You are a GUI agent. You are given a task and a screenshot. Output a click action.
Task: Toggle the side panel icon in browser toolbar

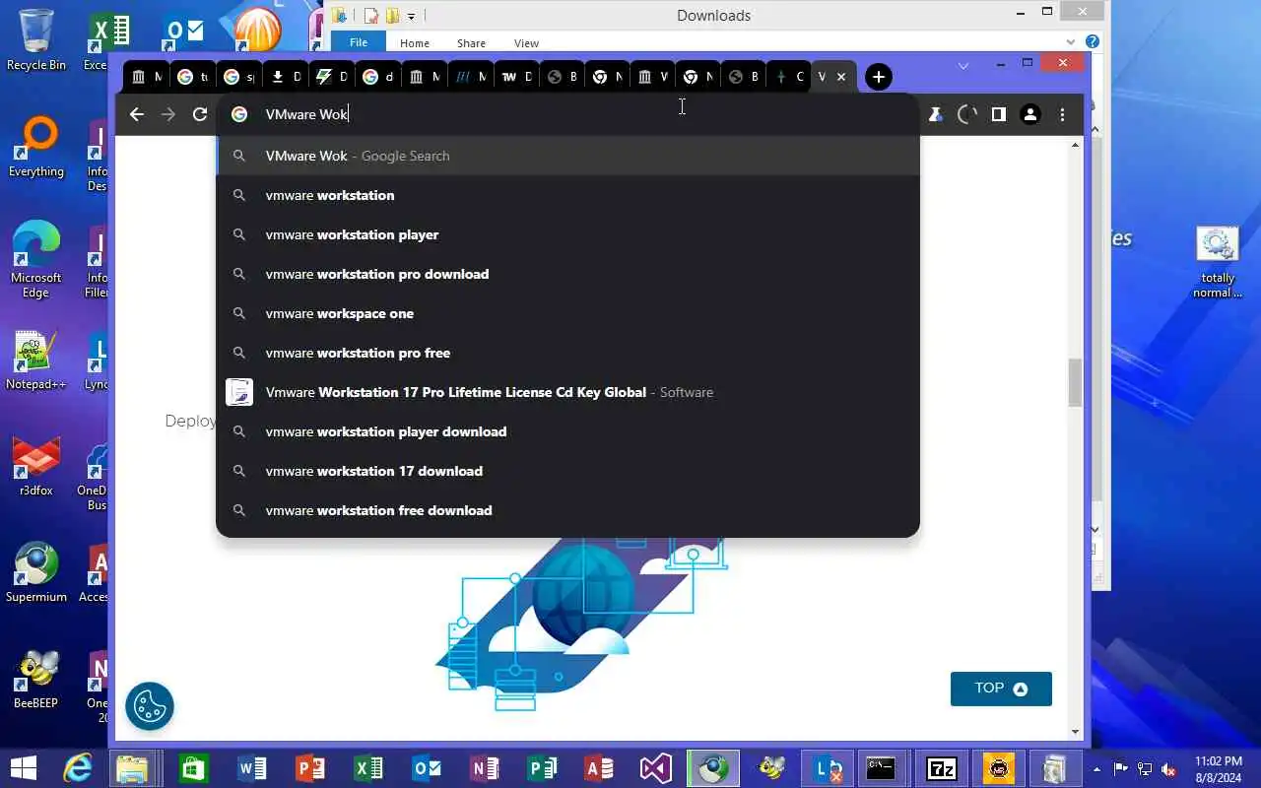(x=999, y=114)
